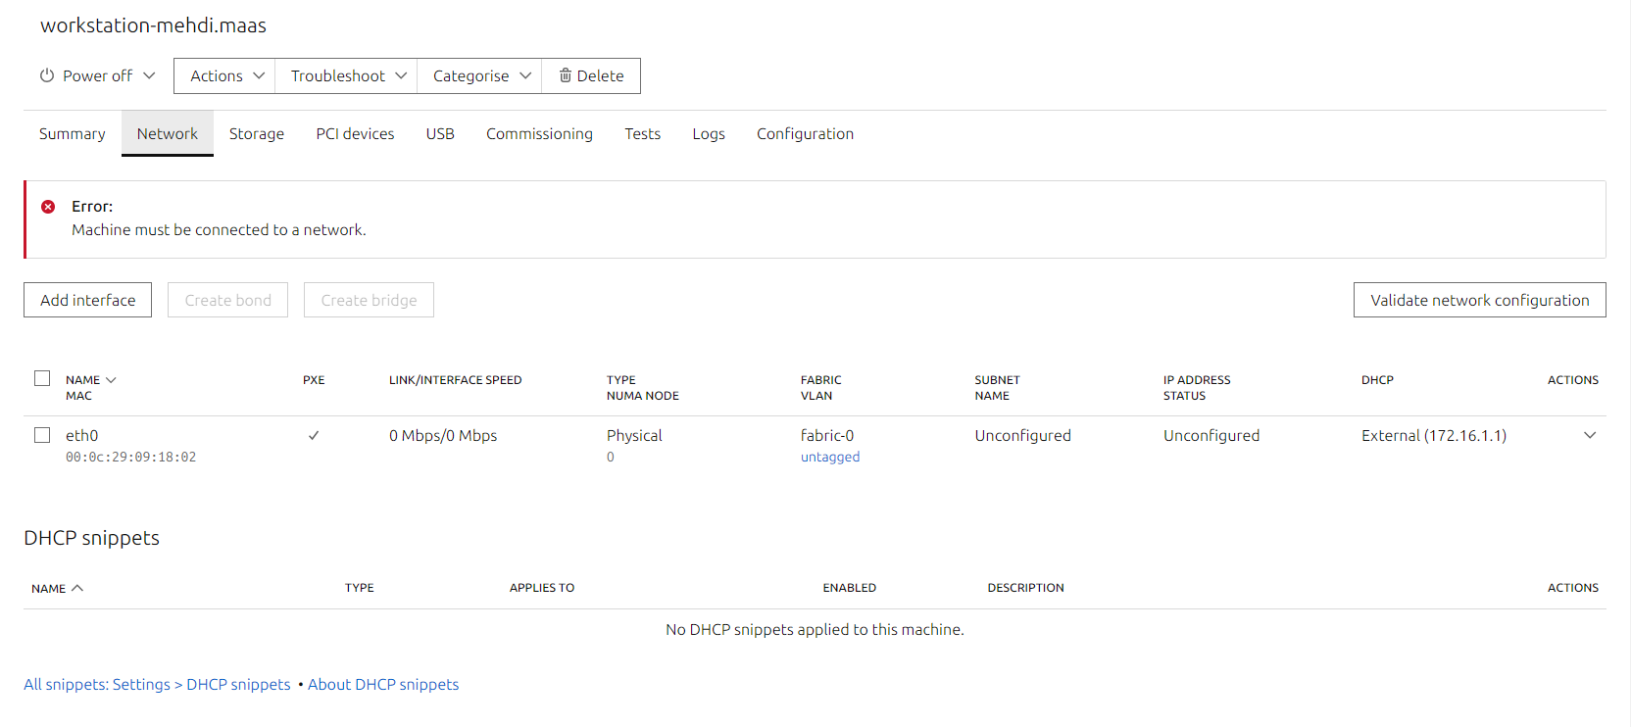Click the Physical type cell

(634, 435)
